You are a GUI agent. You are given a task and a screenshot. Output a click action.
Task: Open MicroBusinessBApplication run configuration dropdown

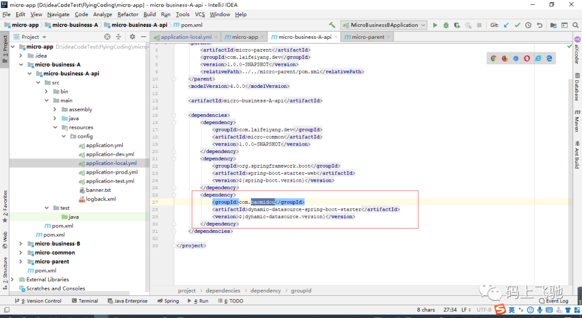[x=384, y=25]
